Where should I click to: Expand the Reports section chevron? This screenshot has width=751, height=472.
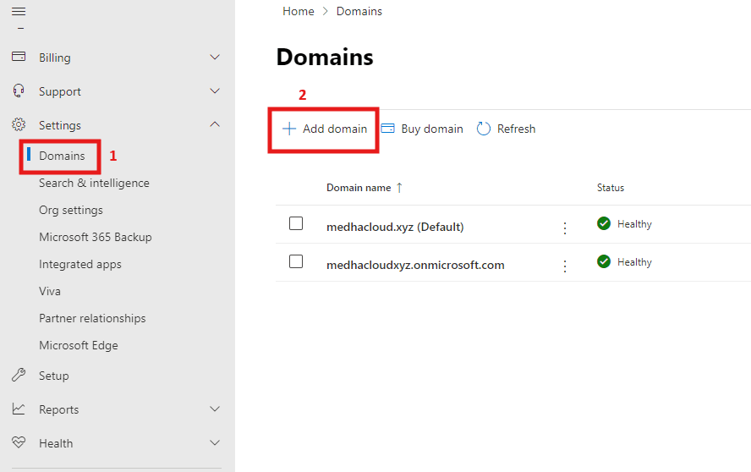pos(215,409)
